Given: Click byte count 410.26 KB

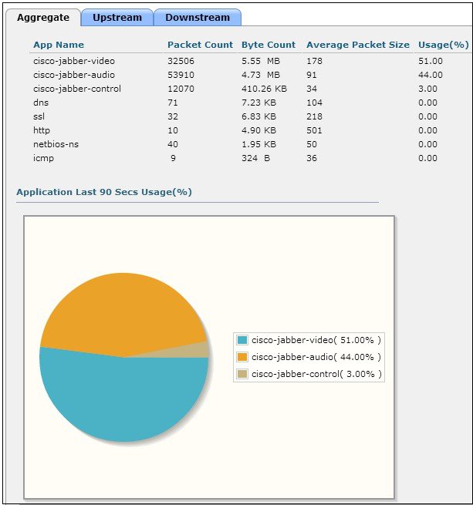Looking at the screenshot, I should [x=265, y=89].
